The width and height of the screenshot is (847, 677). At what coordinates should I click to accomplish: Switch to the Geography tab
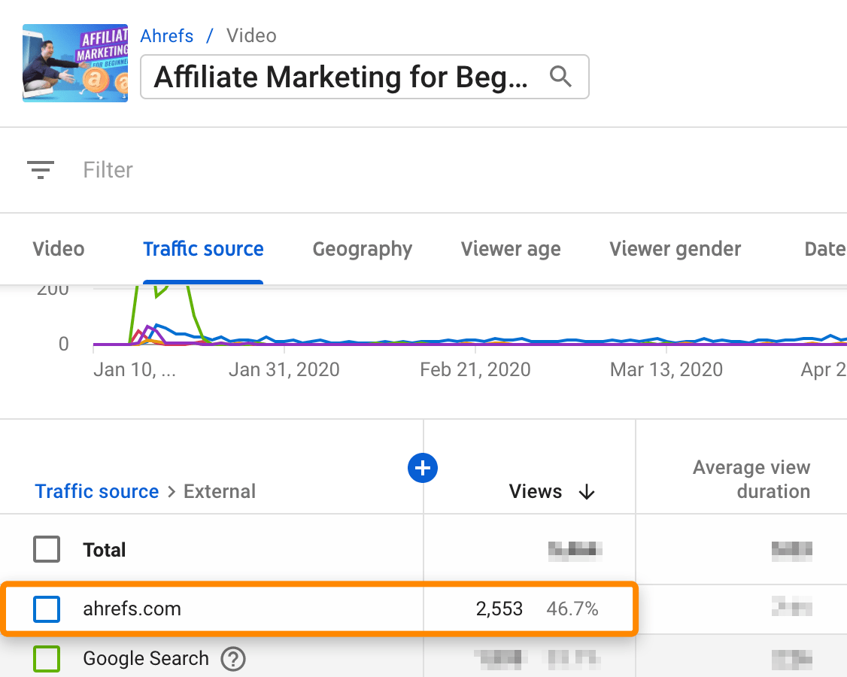click(x=362, y=249)
